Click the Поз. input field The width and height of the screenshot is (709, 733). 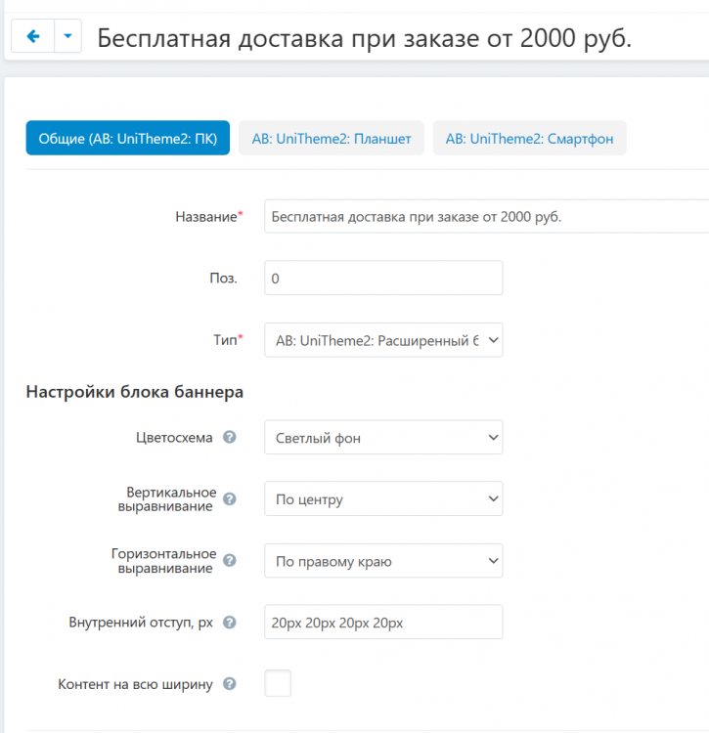(383, 278)
